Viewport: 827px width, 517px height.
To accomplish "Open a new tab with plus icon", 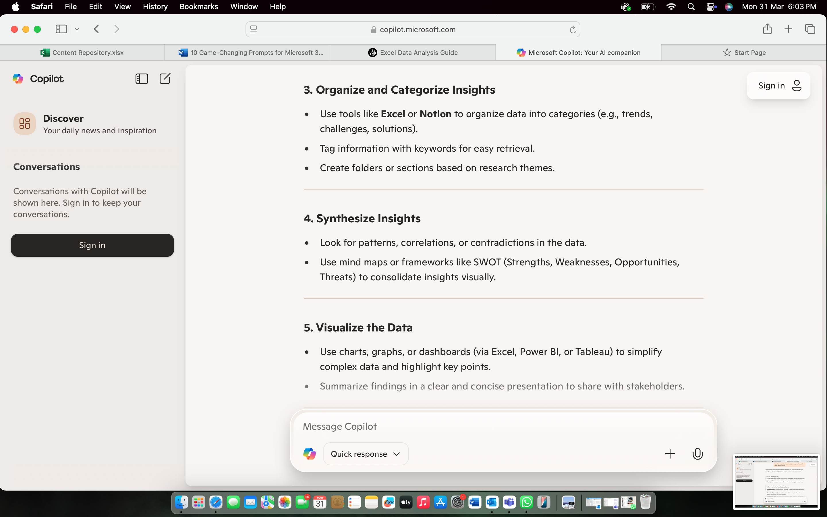I will pyautogui.click(x=788, y=29).
